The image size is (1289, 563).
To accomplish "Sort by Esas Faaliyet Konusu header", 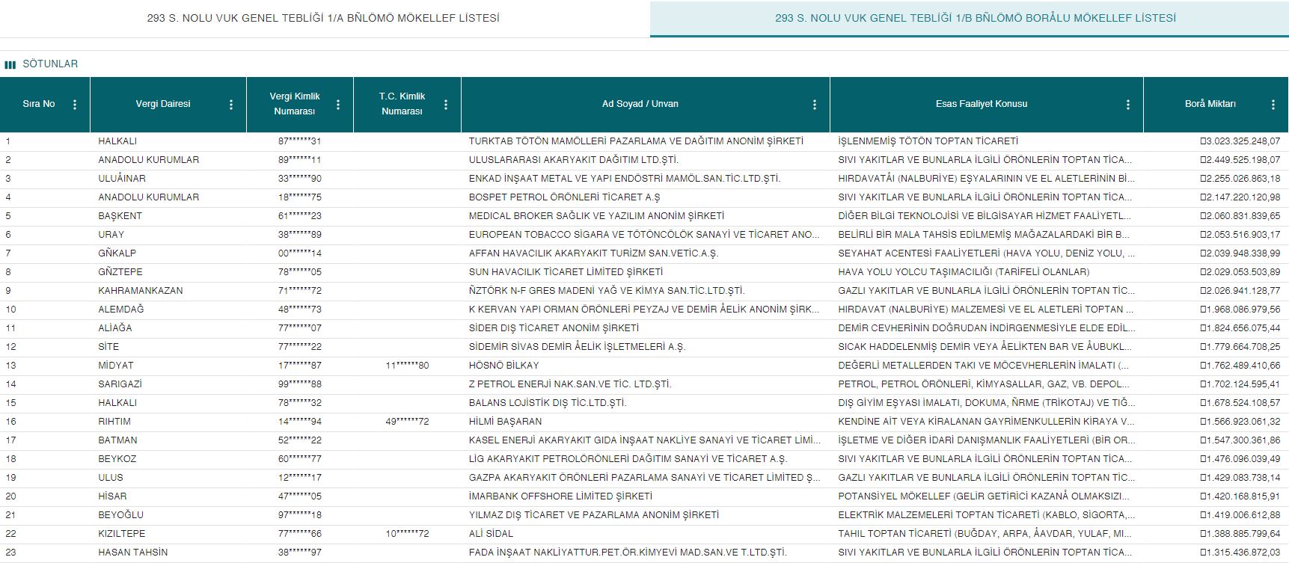I will pos(982,104).
